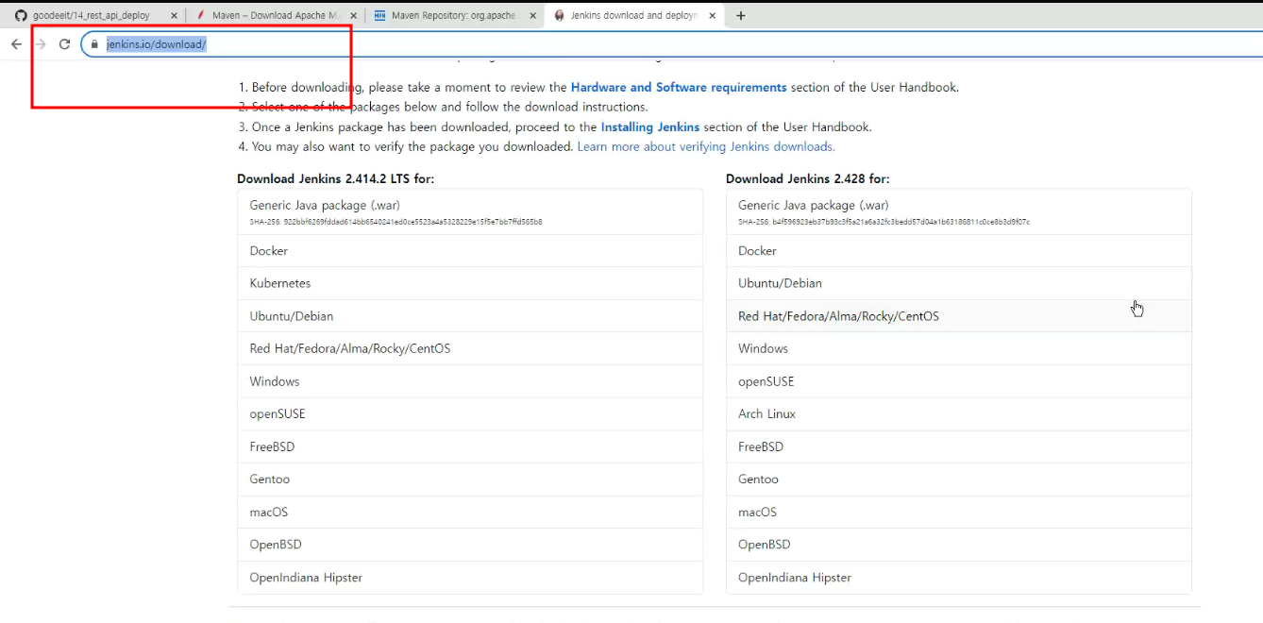Pick Windows in the LTS column
This screenshot has height=623, width=1263.
pos(470,381)
